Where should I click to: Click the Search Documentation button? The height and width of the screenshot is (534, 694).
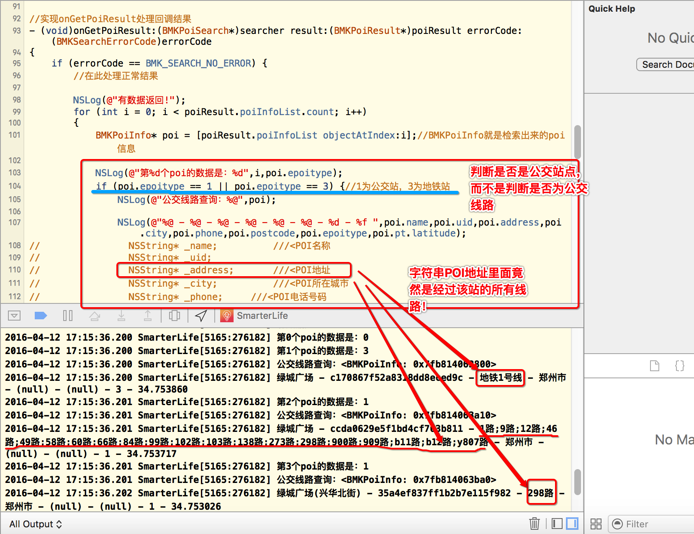(x=666, y=64)
